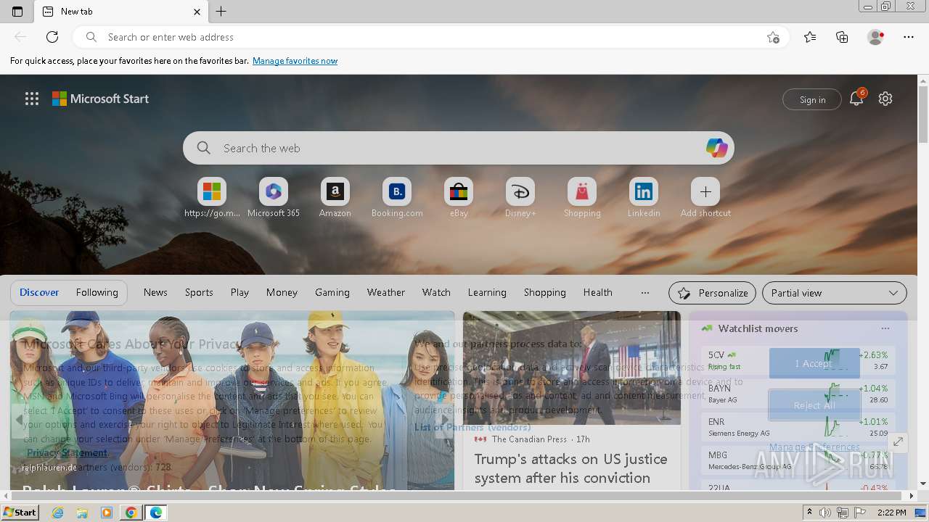Image resolution: width=929 pixels, height=522 pixels.
Task: Show more feed categories ellipsis
Action: click(644, 293)
